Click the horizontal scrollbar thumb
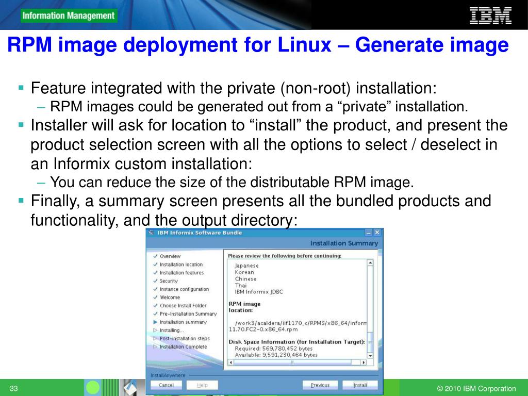The height and width of the screenshot is (396, 528). pos(292,362)
